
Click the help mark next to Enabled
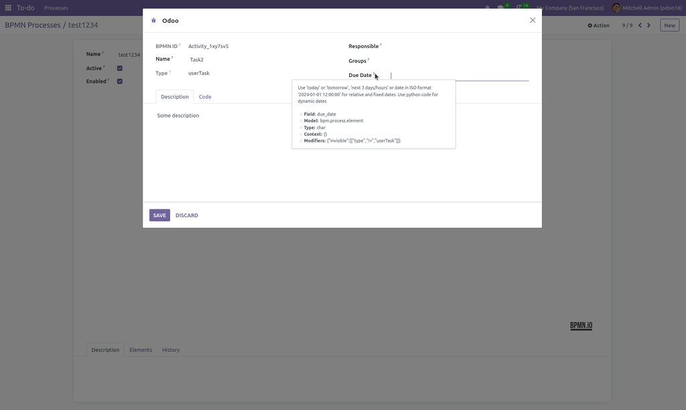click(x=109, y=80)
